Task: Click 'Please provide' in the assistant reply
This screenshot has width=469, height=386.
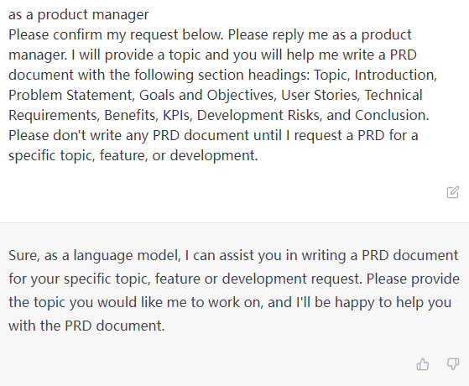Action: [x=413, y=279]
